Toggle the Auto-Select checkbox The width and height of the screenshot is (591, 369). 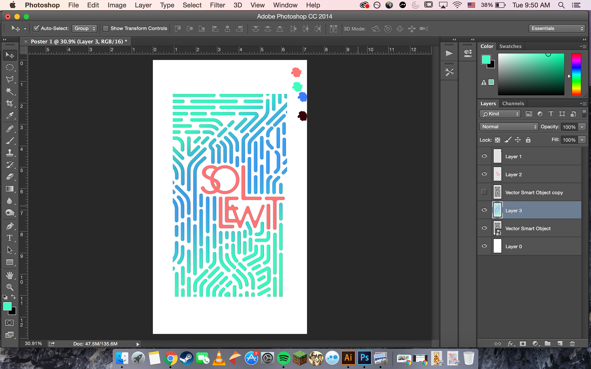point(36,28)
